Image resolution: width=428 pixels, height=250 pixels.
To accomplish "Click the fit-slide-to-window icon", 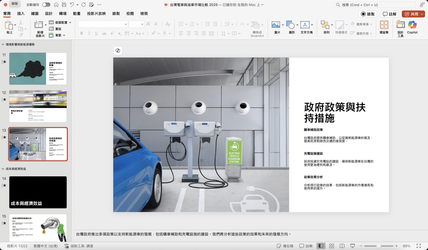I will (x=418, y=246).
